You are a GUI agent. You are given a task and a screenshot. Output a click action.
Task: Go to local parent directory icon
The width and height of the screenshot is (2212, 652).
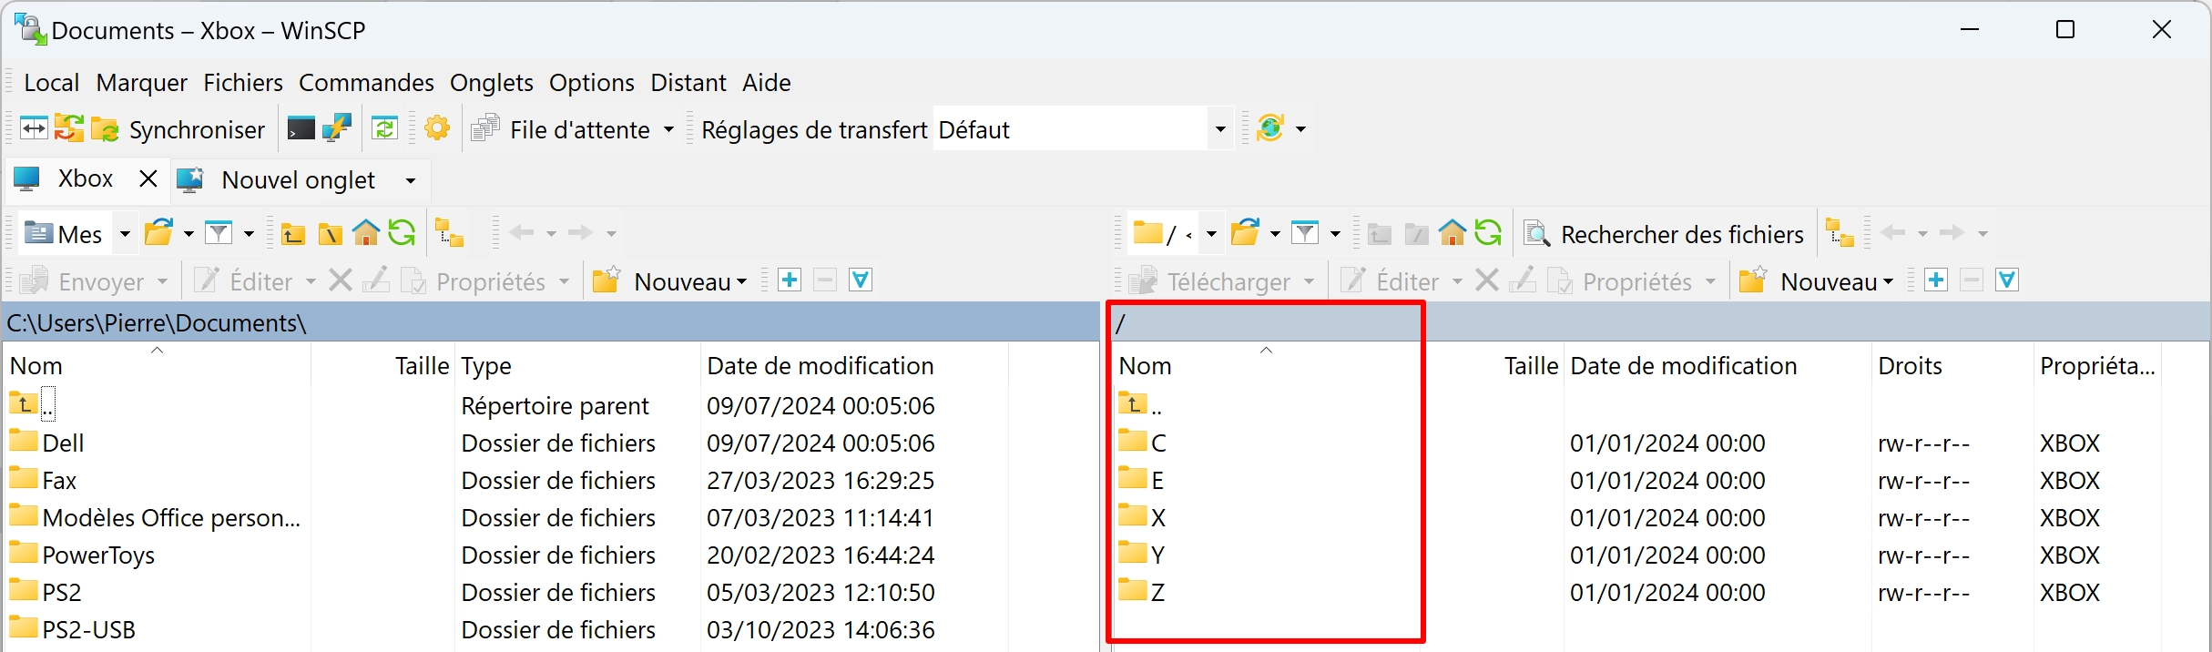(x=292, y=234)
